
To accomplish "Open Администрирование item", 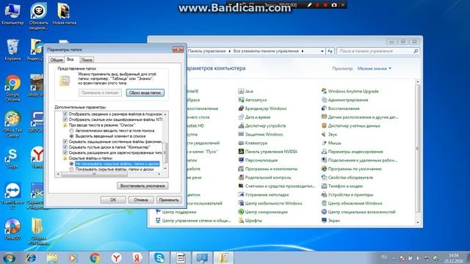I will (x=344, y=100).
